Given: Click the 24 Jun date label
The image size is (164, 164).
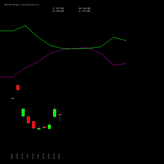Looking at the screenshot, I should click(x=54, y=156).
